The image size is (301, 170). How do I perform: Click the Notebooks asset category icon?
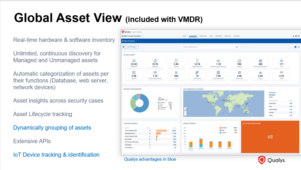(x=134, y=61)
